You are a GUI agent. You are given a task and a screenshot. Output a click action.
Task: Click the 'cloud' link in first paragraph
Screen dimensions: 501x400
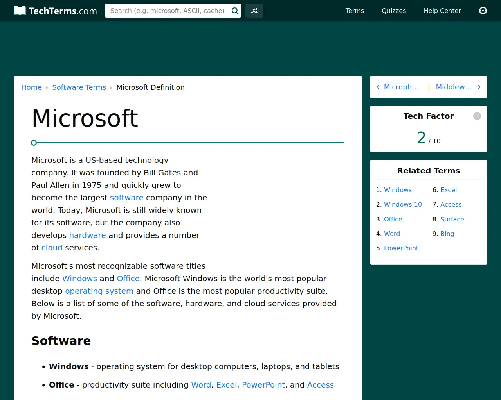tap(52, 248)
